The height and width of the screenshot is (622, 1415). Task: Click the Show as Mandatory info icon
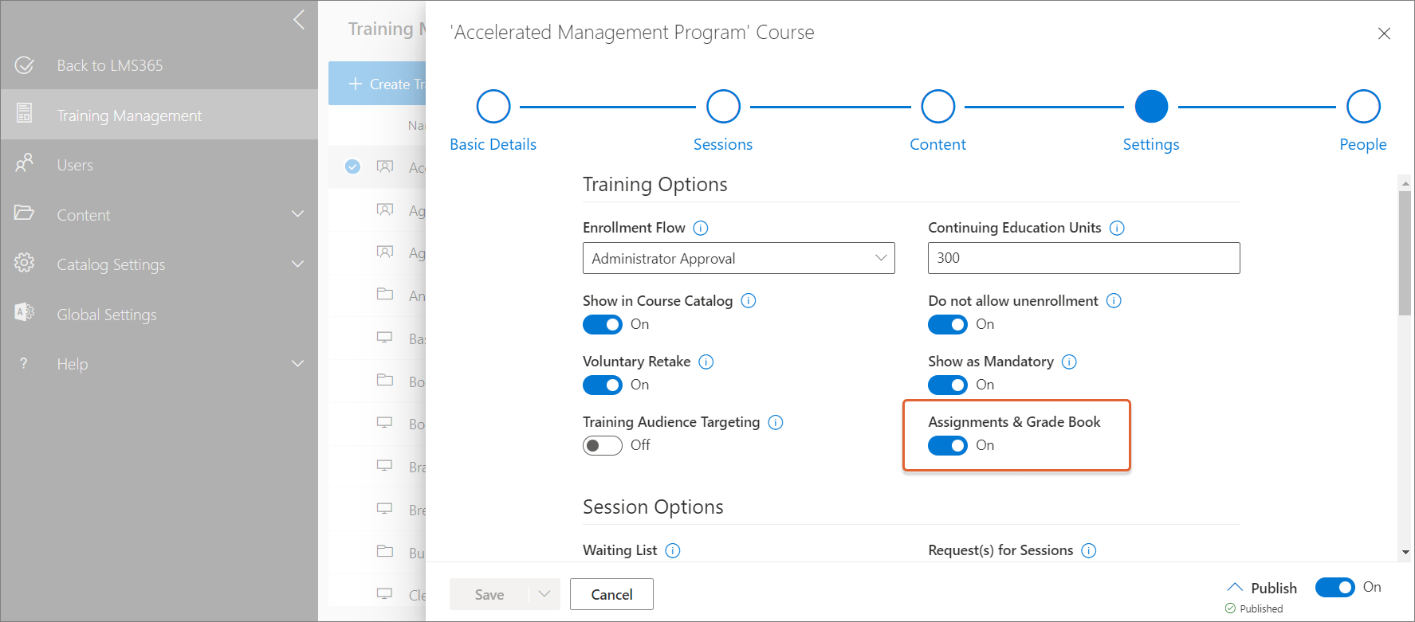[1070, 362]
